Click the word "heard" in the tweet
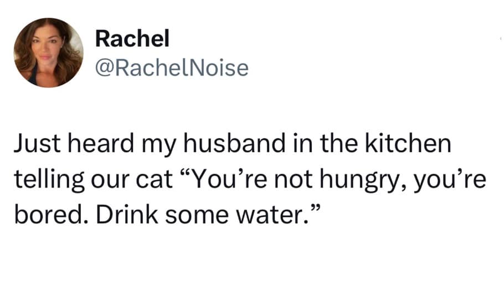Screen dimensions: 504x304 (x=93, y=144)
